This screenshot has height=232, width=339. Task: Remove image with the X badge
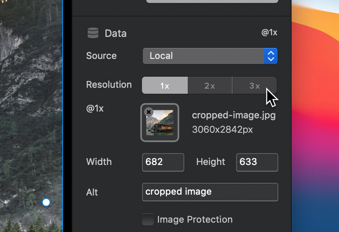coord(149,112)
